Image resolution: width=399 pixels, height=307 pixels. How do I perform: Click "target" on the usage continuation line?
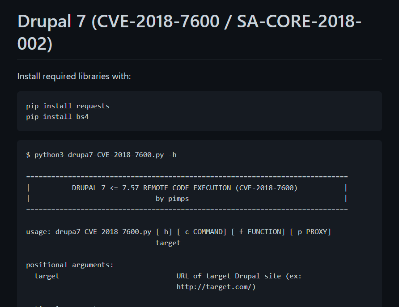(168, 243)
